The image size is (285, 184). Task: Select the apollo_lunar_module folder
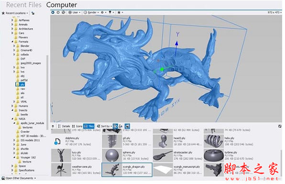click(x=30, y=123)
